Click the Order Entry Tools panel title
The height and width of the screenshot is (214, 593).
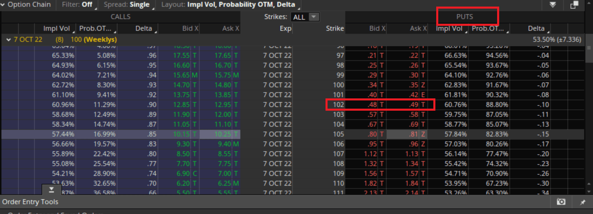(30, 202)
